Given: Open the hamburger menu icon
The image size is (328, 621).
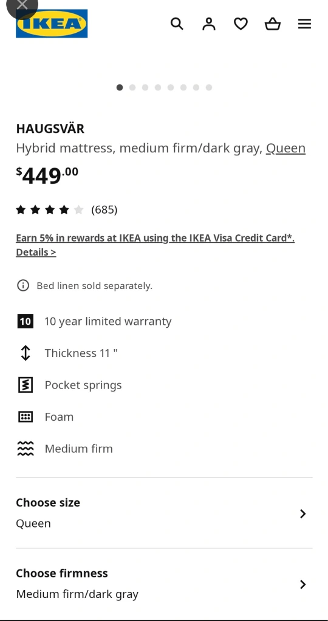Looking at the screenshot, I should [304, 24].
